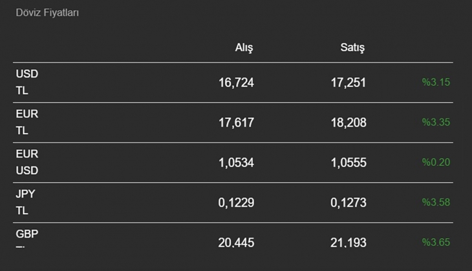Select the %3.35 change value
Screen dimensions: 472x271
435,122
